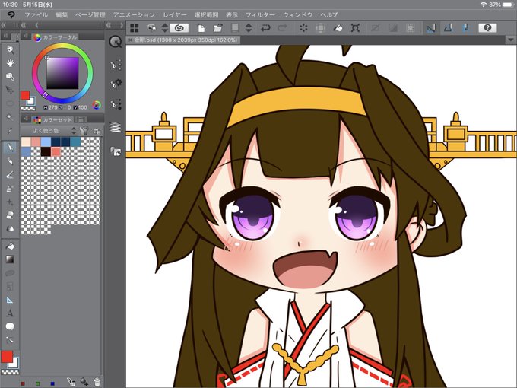Open the よく使う色 color set dropdown

pyautogui.click(x=49, y=131)
